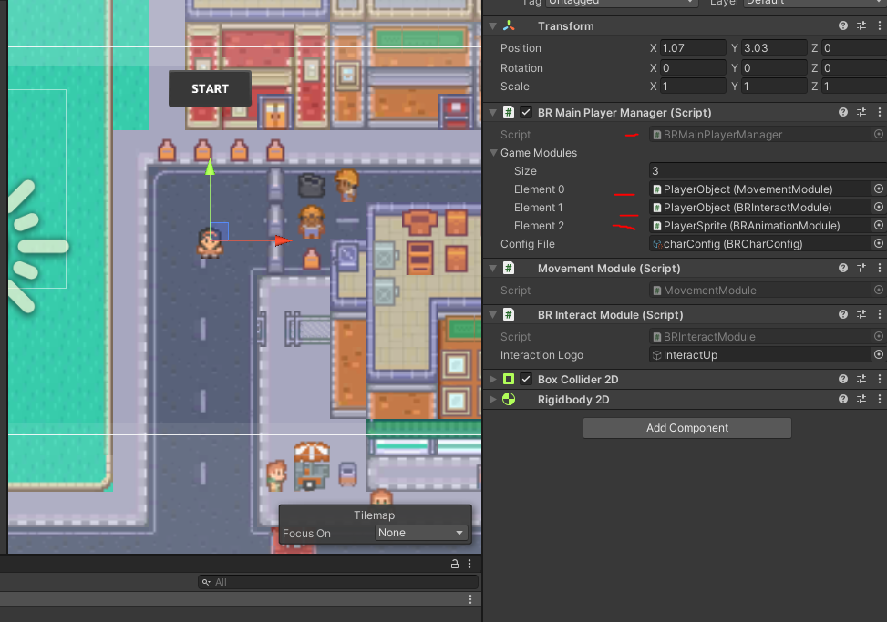Image resolution: width=887 pixels, height=622 pixels.
Task: Select InteractUp Interaction Logo reference
Action: pos(759,355)
